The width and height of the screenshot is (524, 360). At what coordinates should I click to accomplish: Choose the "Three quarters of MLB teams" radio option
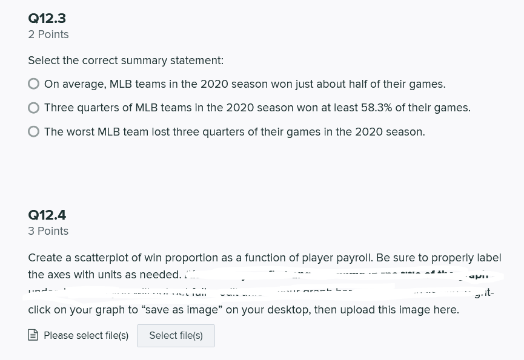coord(34,108)
